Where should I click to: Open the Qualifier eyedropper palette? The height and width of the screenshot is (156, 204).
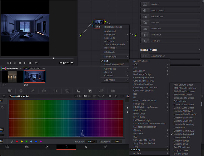point(32,91)
